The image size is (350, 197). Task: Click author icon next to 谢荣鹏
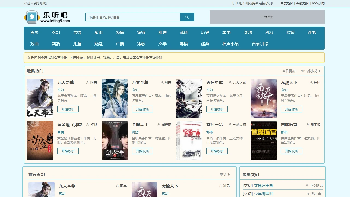tap(308, 125)
